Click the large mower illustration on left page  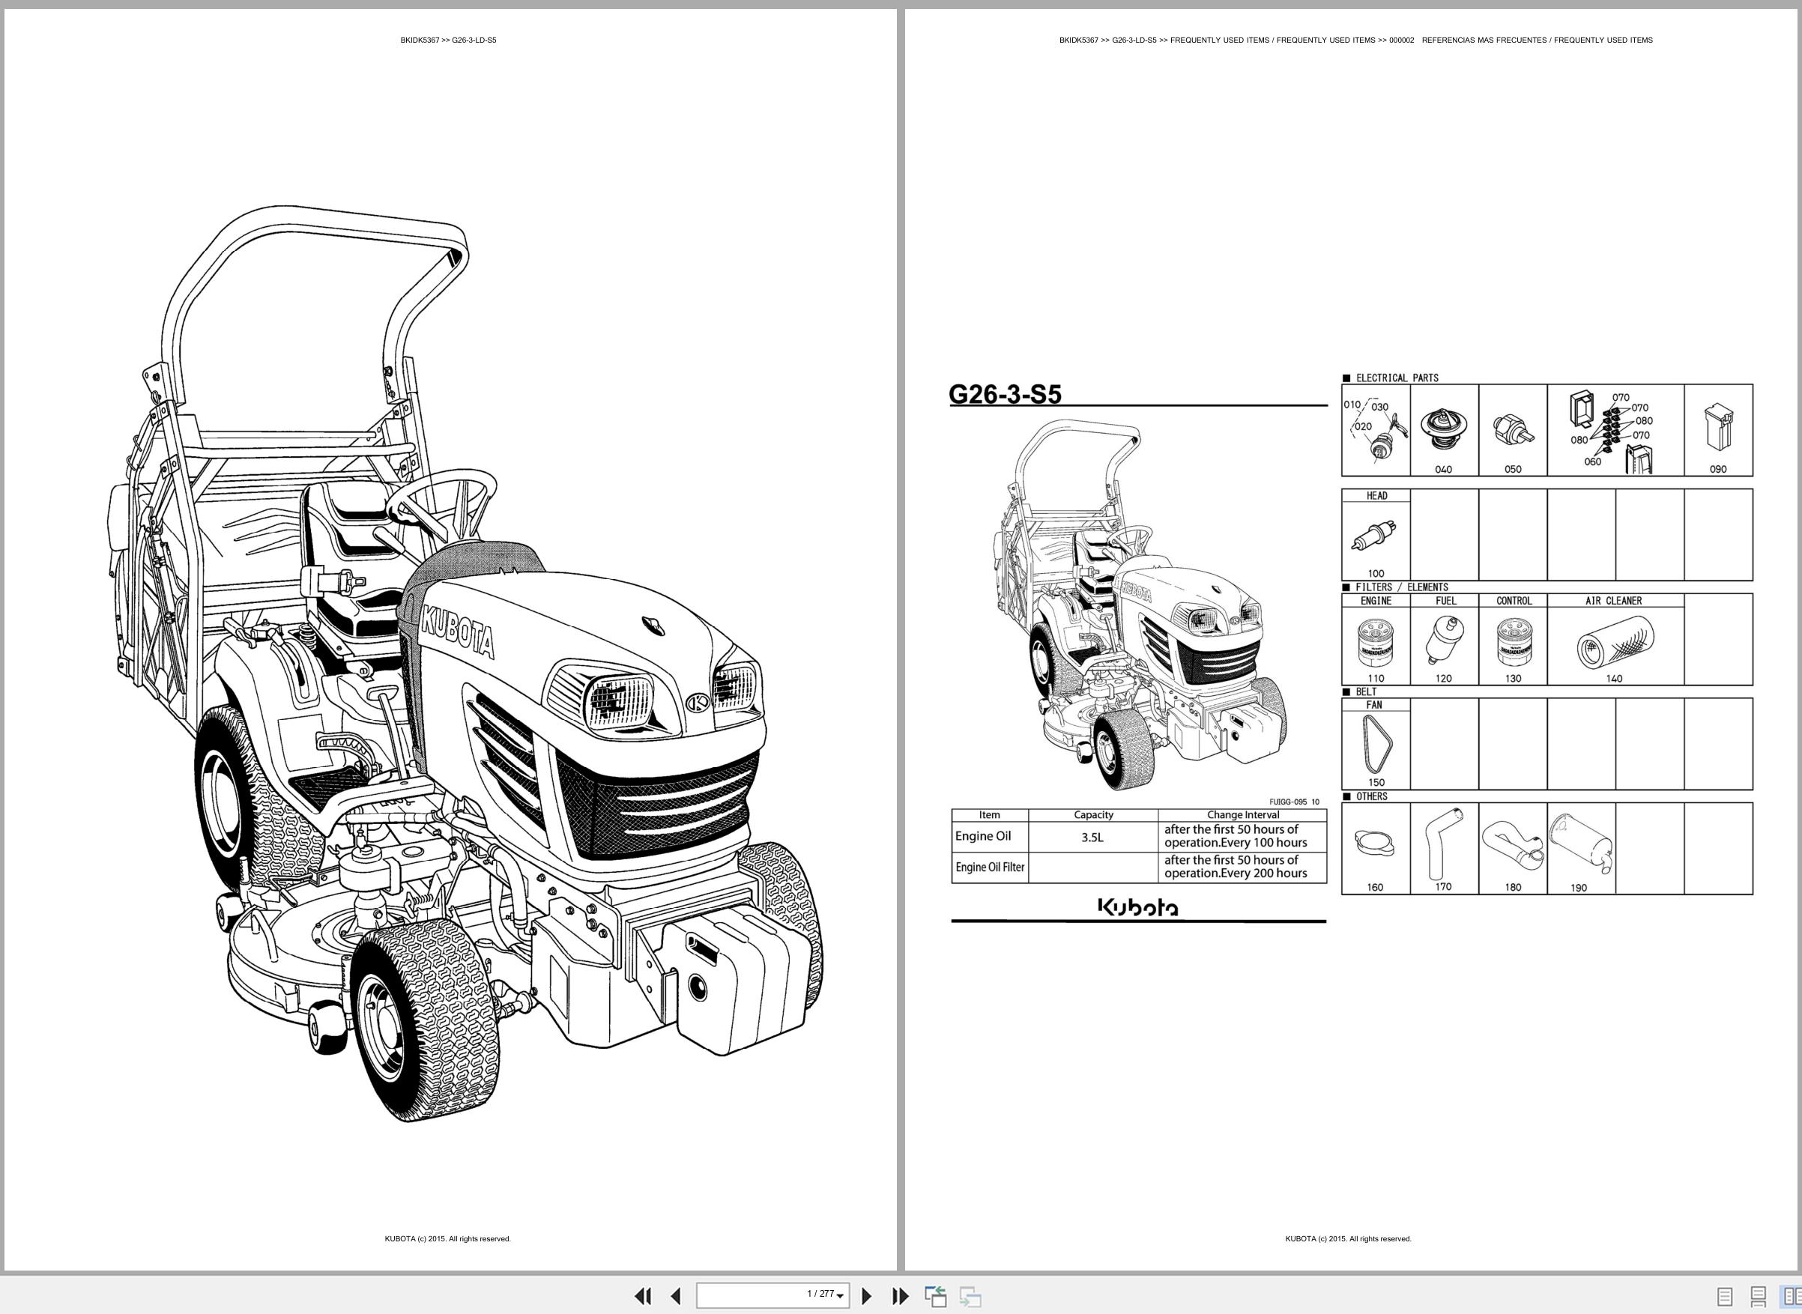465,664
